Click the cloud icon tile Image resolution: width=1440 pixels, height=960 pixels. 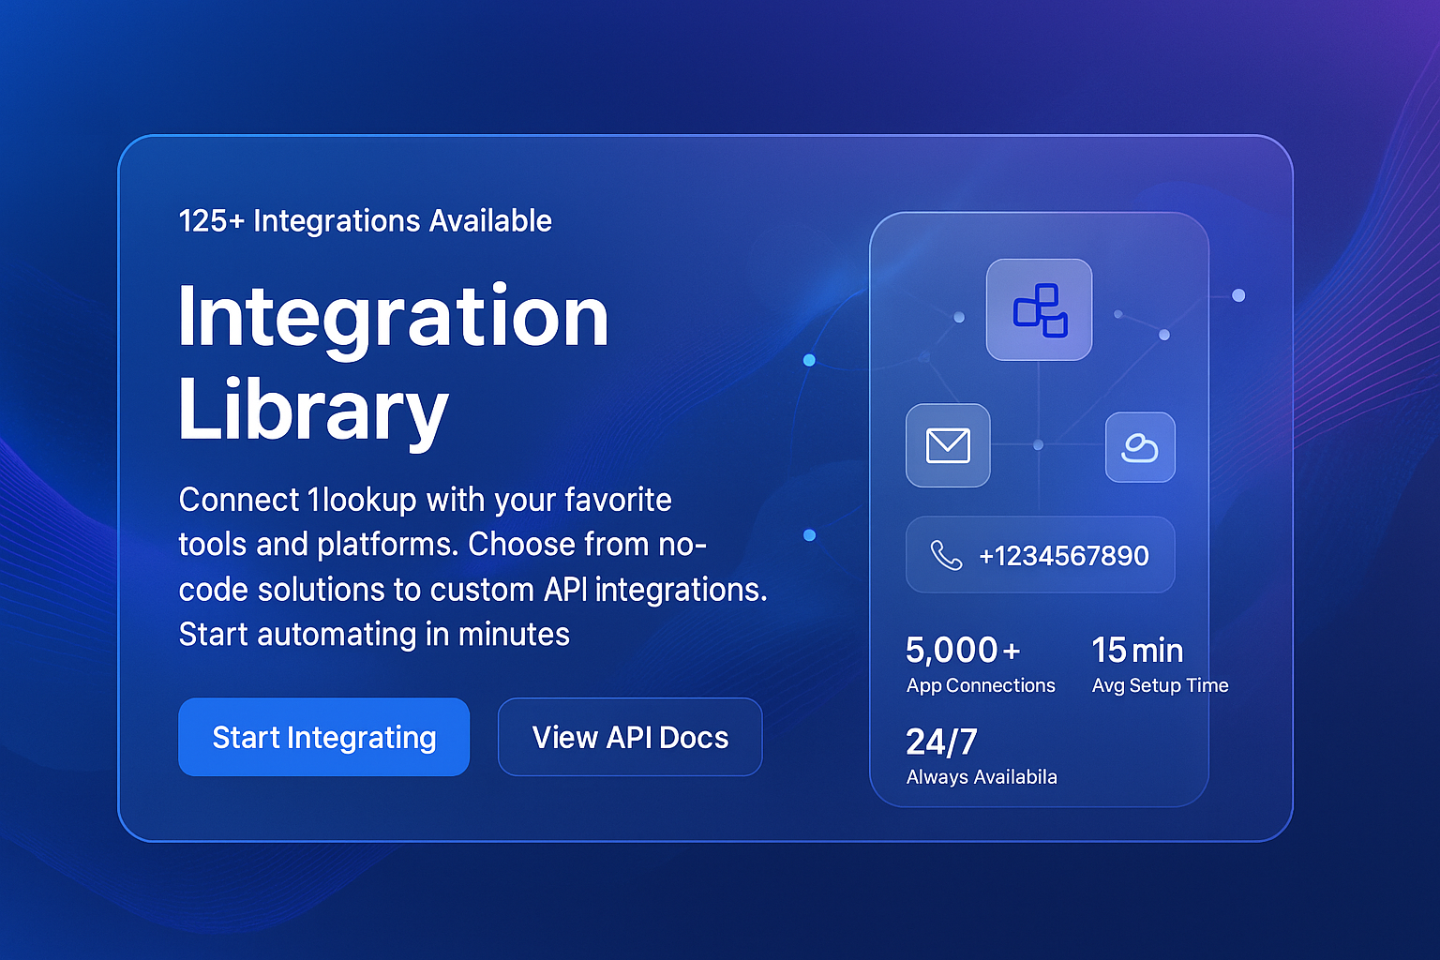coord(1140,447)
